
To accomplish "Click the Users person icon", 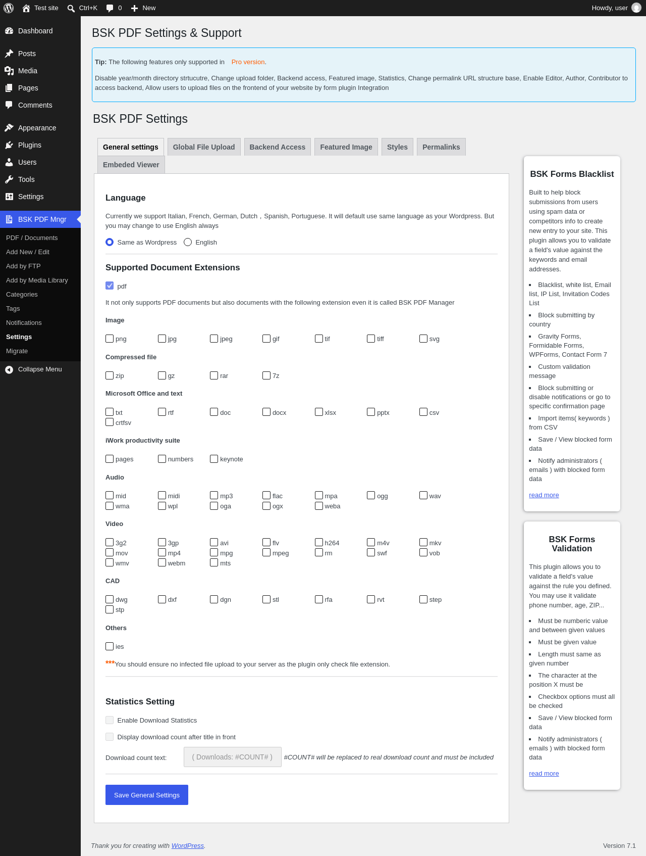I will (x=9, y=162).
